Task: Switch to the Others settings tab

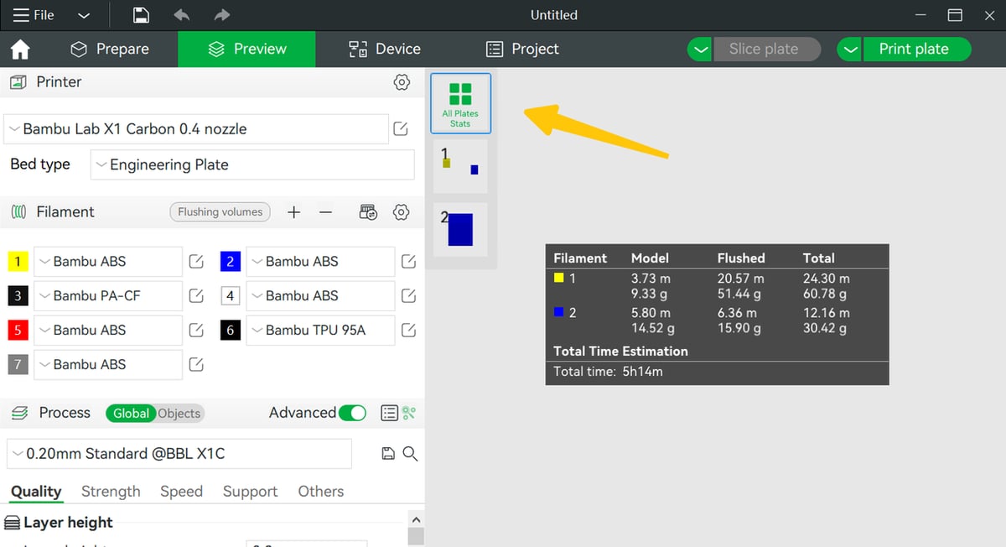Action: [x=321, y=492]
